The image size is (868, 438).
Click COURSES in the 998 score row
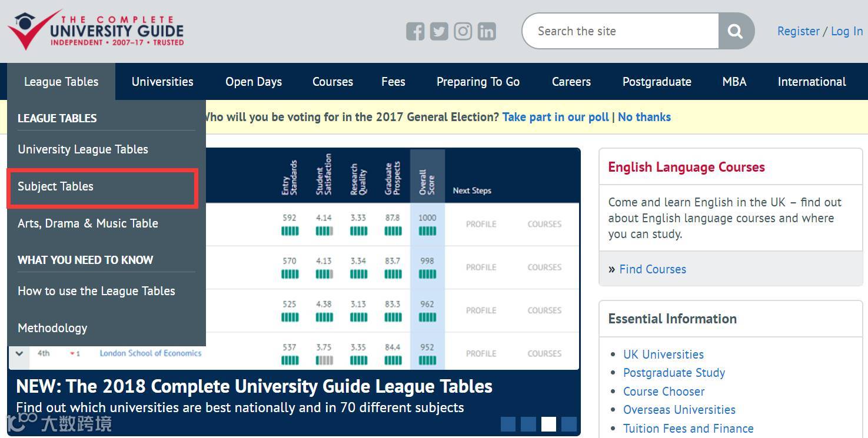[544, 267]
